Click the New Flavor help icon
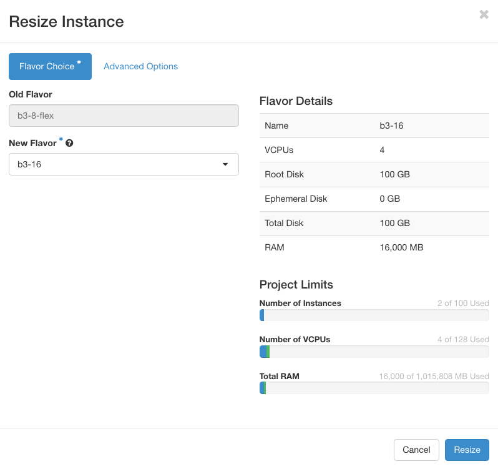Viewport: 498px width, 469px height. (69, 143)
